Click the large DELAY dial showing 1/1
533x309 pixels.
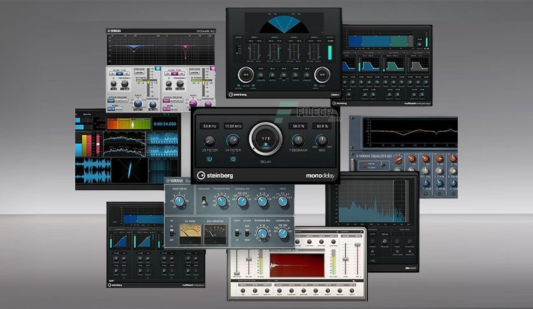coord(265,139)
